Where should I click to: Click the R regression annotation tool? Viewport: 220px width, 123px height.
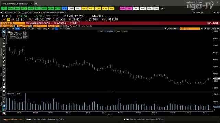[x=4, y=54]
